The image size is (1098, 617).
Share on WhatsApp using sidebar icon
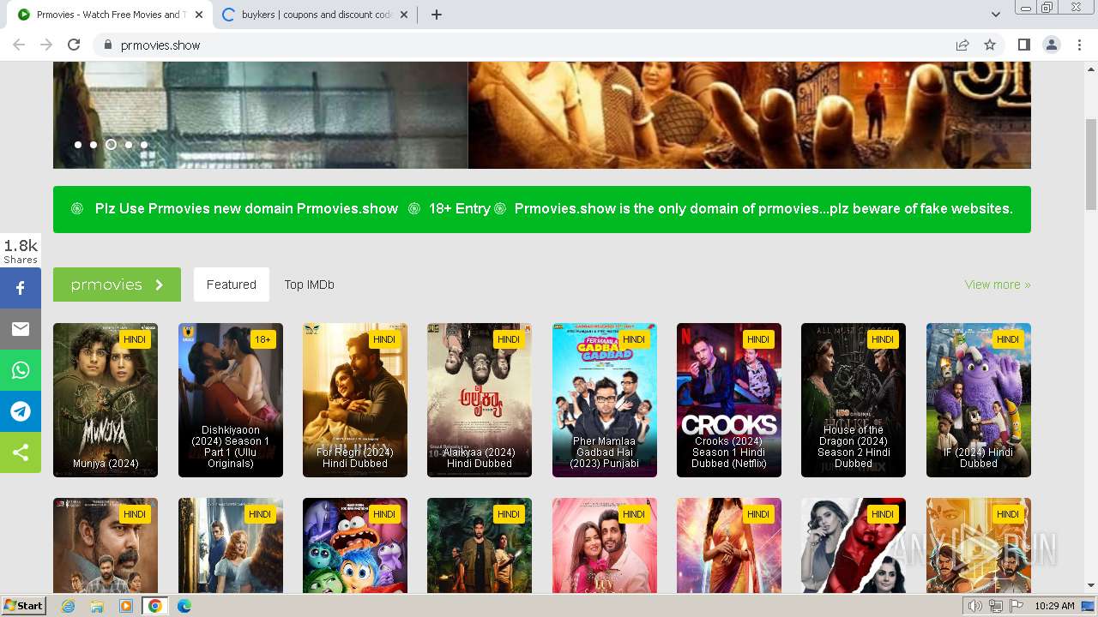(21, 370)
